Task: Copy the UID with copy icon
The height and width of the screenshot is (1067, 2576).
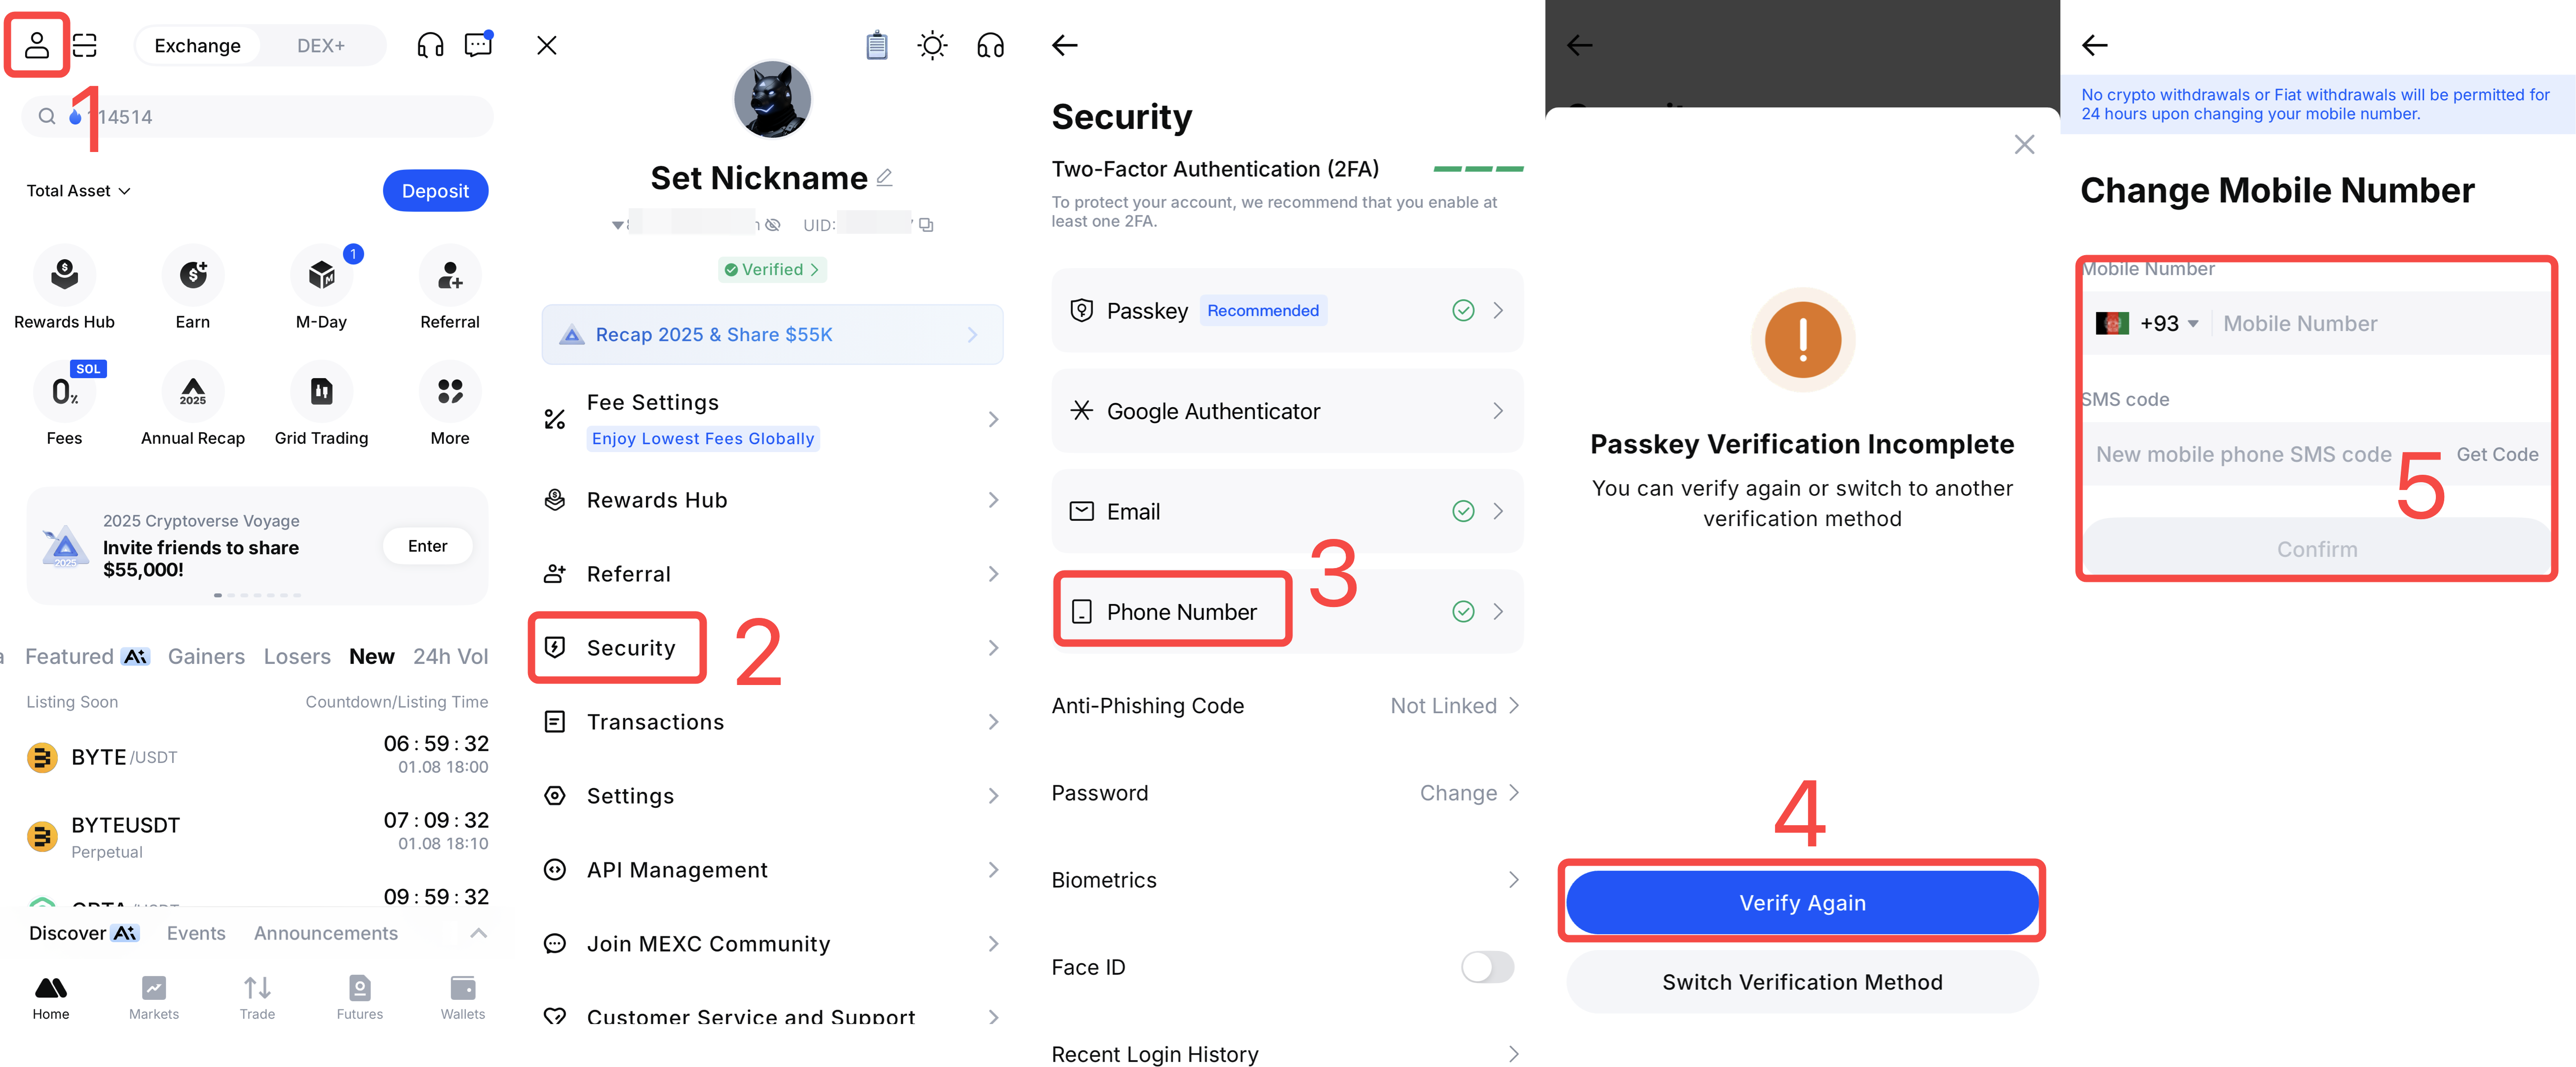Action: coord(927,225)
